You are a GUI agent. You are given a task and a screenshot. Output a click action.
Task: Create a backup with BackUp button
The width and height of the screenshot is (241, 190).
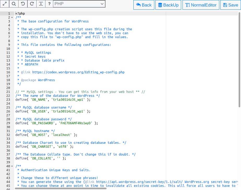point(168,5)
